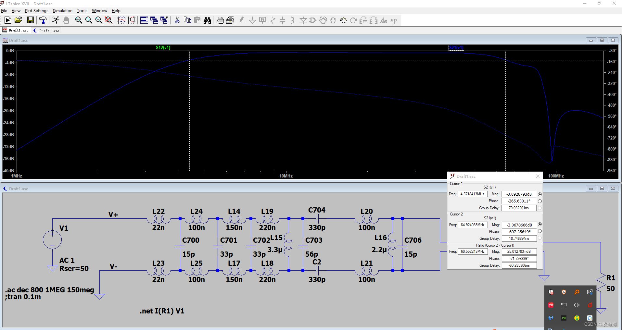This screenshot has width=622, height=330.
Task: Cascade windows using the overlapping windows icon
Action: click(154, 20)
